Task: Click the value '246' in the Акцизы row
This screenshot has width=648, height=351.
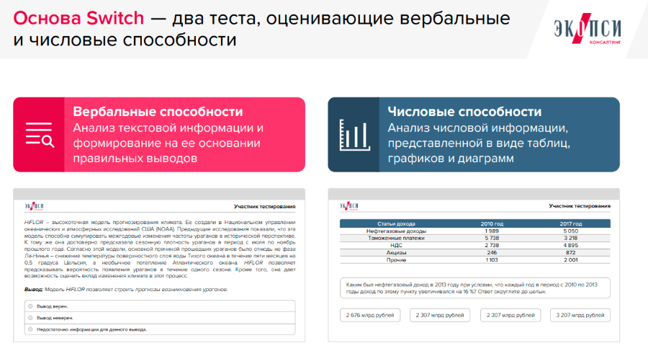Action: [x=492, y=252]
